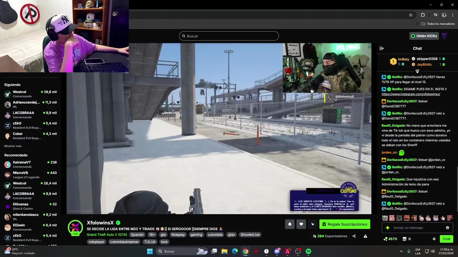
Task: Toggle notifications bell for XfolowinsX
Action: (x=290, y=224)
